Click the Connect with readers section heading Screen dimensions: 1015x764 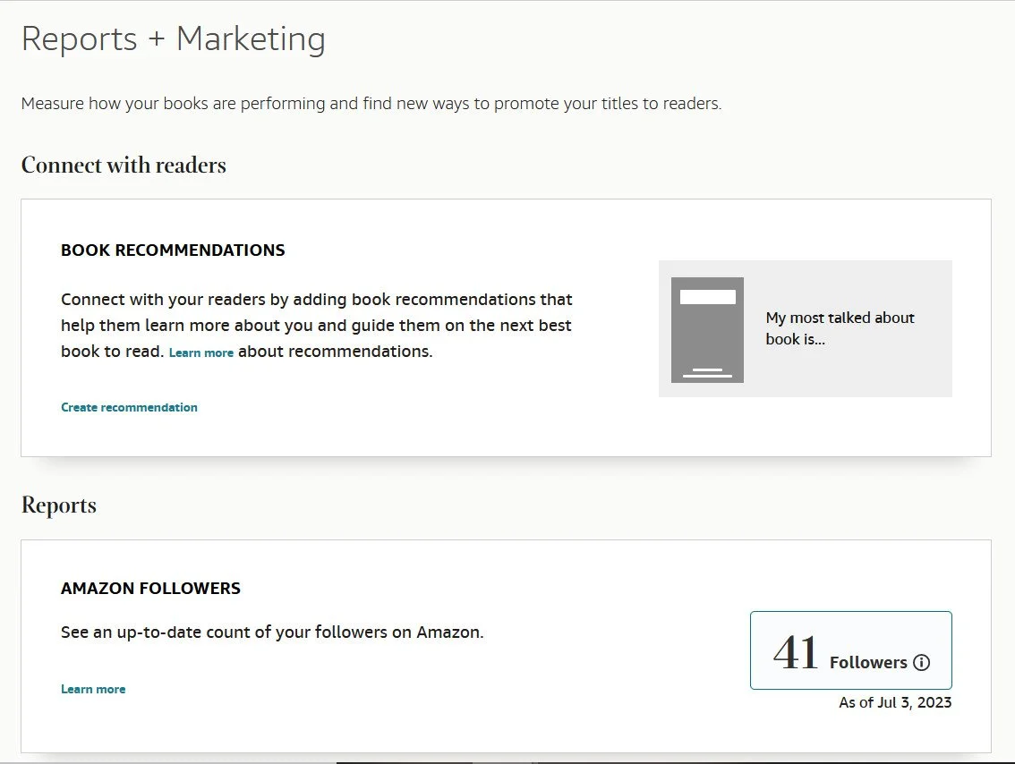pos(124,166)
